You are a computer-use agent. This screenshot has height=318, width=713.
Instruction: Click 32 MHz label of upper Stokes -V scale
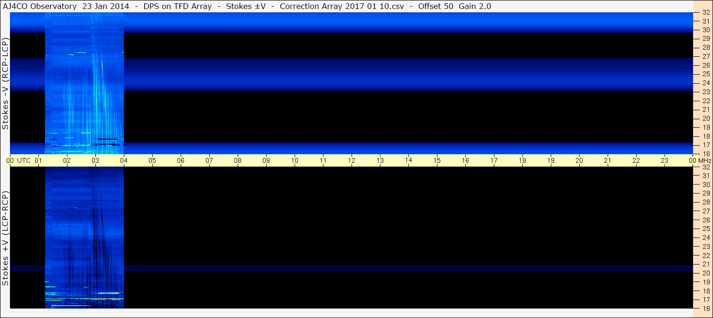point(705,13)
